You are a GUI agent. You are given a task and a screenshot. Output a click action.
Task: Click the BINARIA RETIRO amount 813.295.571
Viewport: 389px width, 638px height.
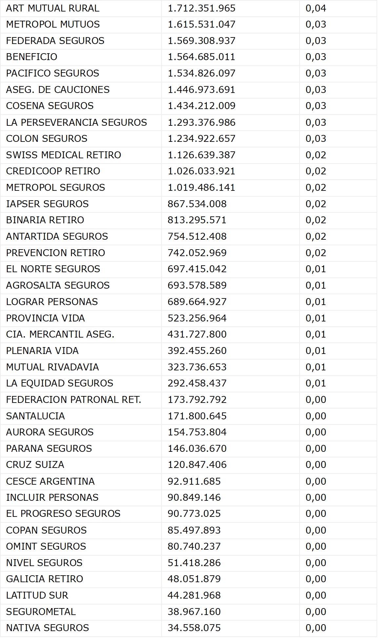(197, 220)
